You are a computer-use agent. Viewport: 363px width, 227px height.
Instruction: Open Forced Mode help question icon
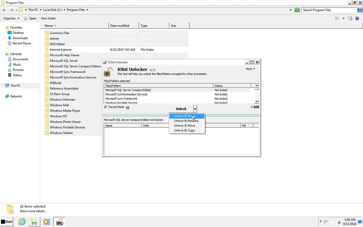[x=128, y=107]
